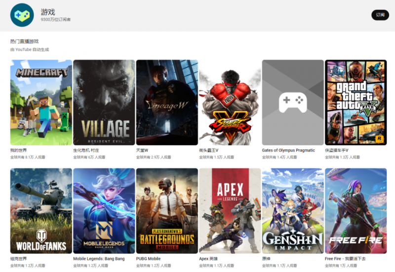Click the Mobile Legends: Bang Bang title
Screen dimensions: 395x272
99,259
